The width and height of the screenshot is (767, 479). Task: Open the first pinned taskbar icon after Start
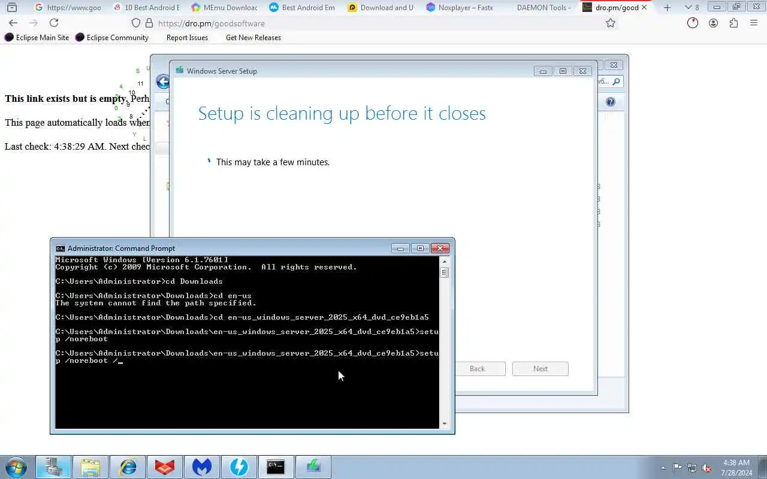tap(53, 467)
